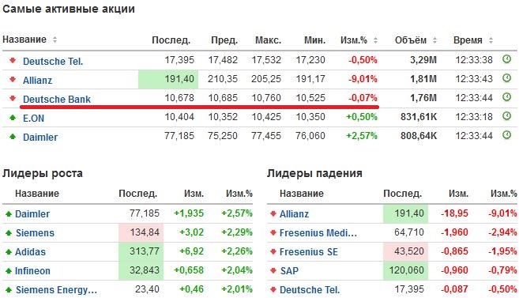Sort by Время column arrows
519x298 pixels.
[x=491, y=40]
